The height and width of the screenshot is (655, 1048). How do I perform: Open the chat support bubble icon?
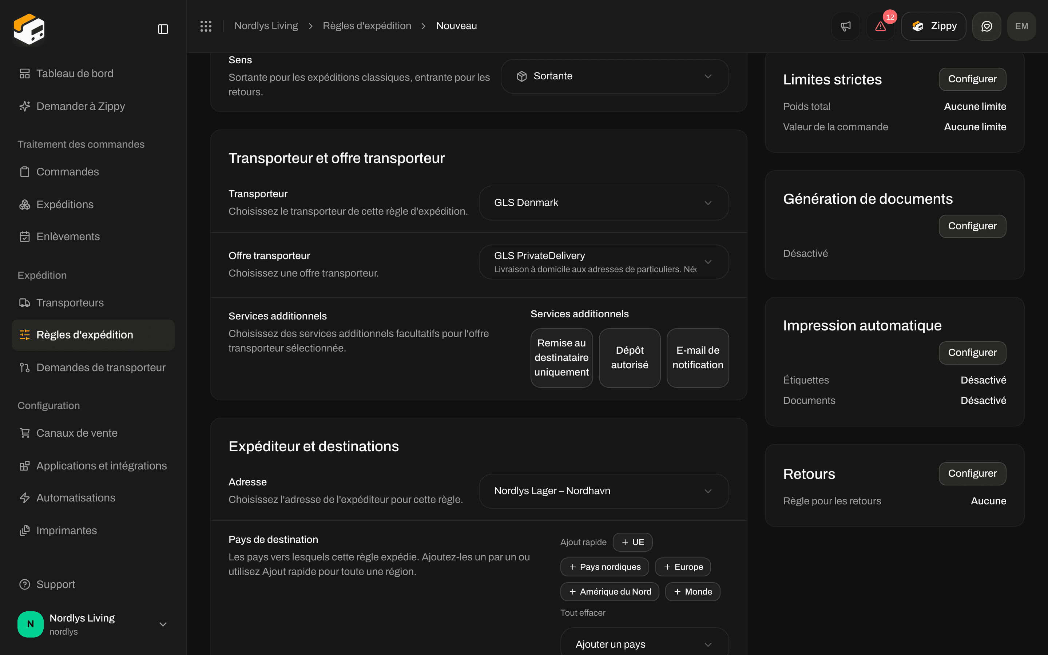pyautogui.click(x=987, y=26)
